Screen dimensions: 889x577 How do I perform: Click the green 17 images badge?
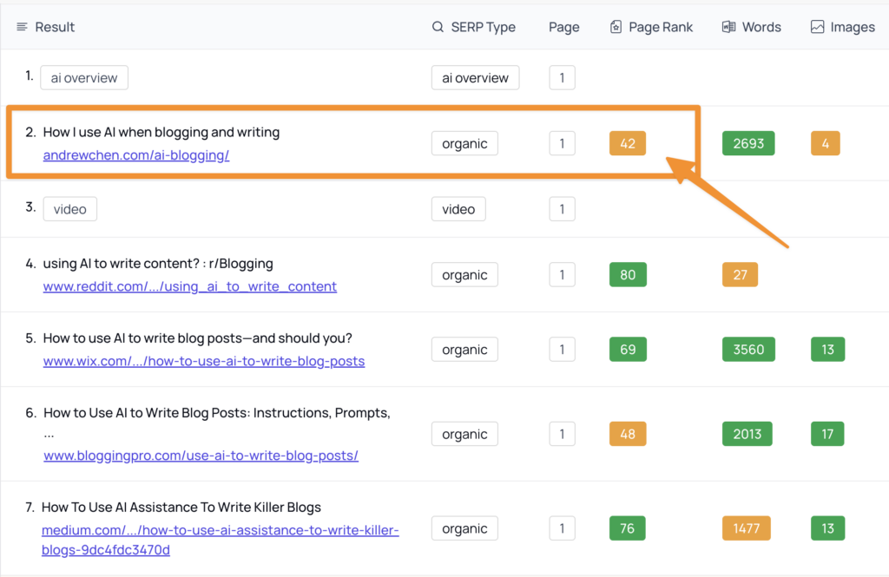[x=827, y=434]
